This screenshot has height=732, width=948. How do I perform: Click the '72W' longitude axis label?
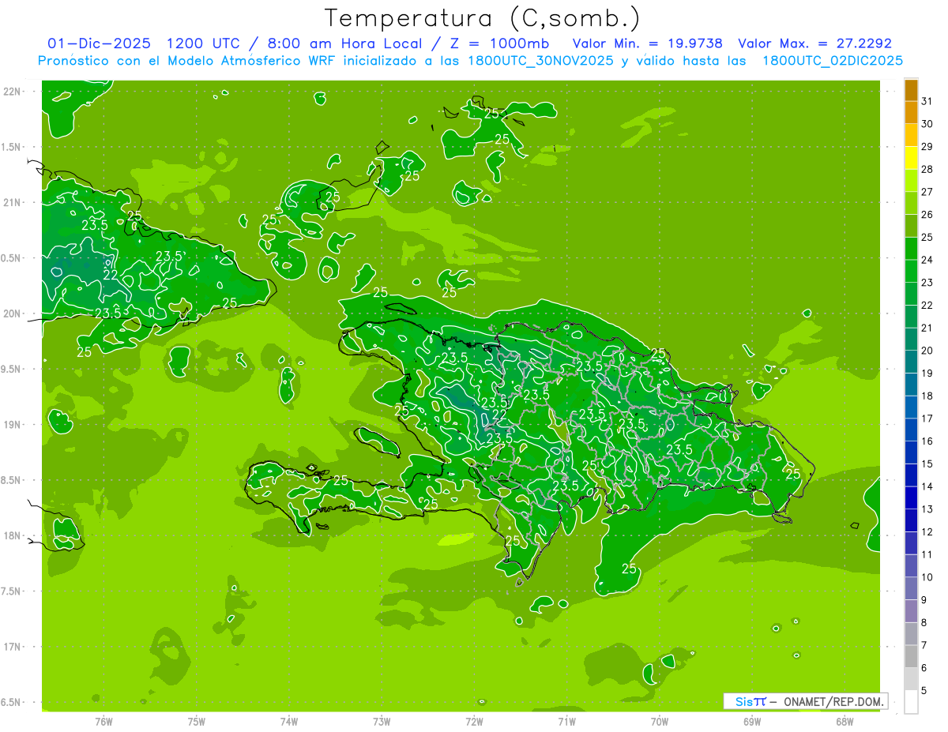coord(474,721)
